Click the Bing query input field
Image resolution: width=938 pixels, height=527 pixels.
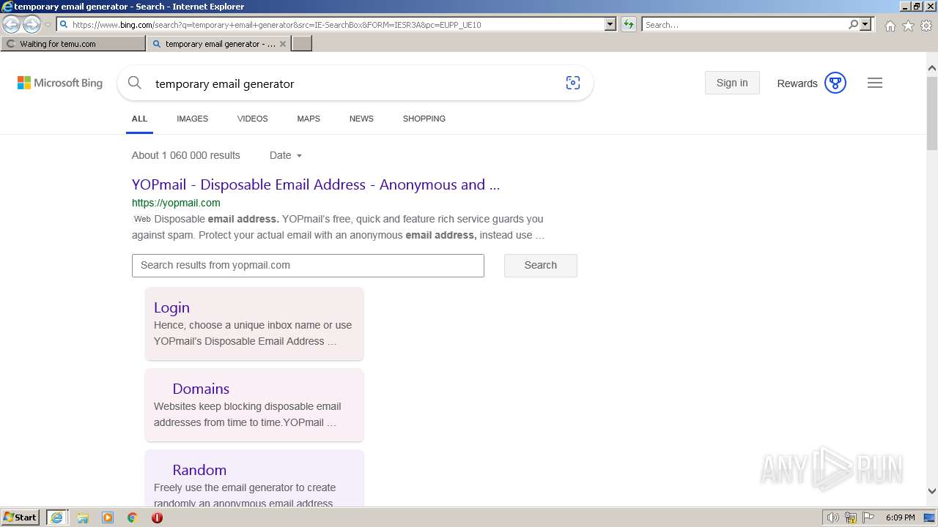pyautogui.click(x=352, y=83)
